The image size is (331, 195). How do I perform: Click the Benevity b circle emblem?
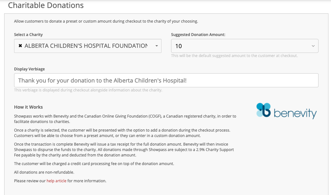pos(264,110)
